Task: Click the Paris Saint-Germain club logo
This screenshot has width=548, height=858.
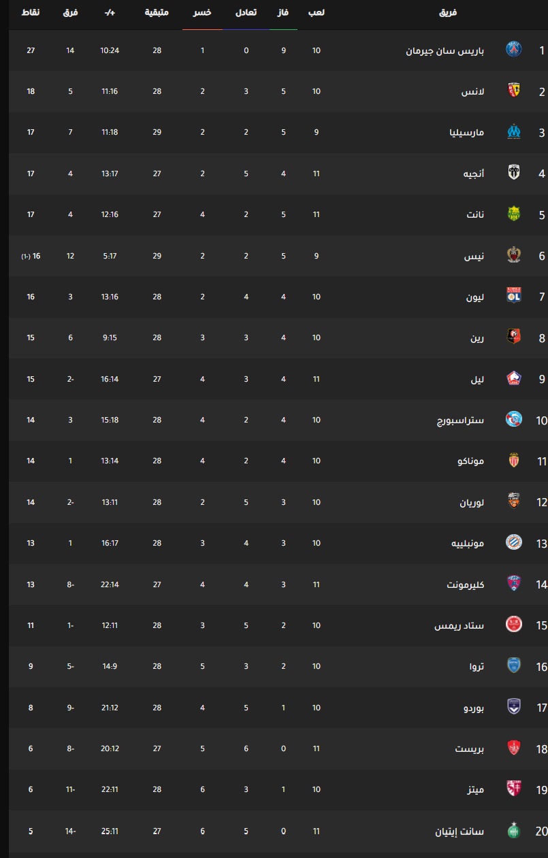Action: [514, 50]
